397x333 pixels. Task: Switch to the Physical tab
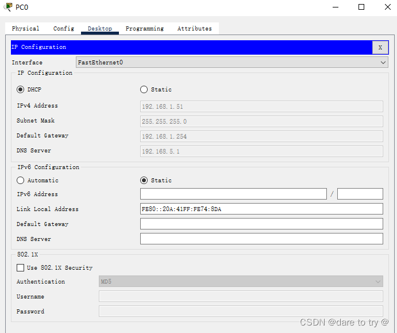point(26,28)
